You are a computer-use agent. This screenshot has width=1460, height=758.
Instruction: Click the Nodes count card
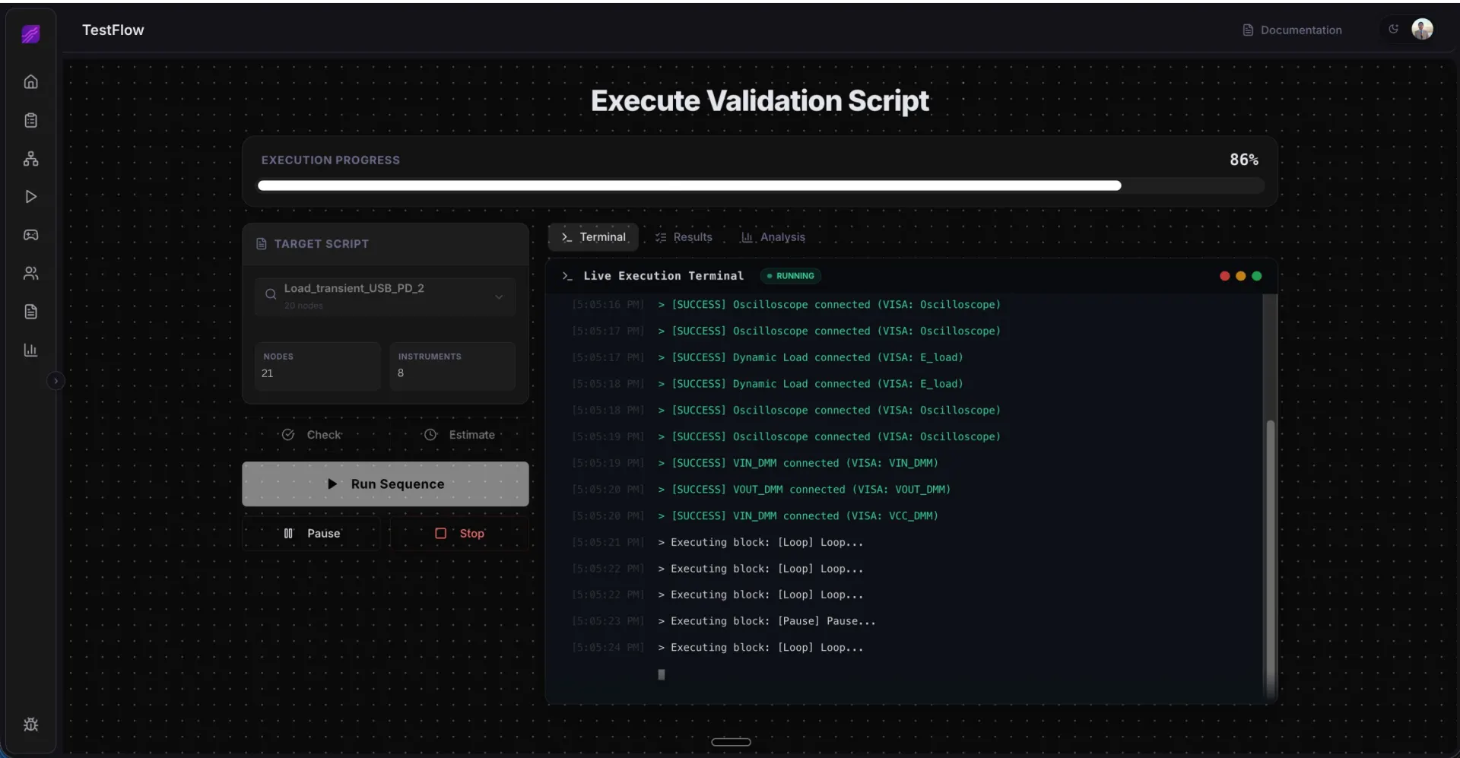pyautogui.click(x=317, y=366)
